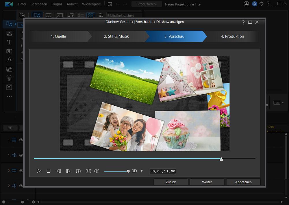Click the Weiter button
Viewport: 289px width, 205px height.
tap(207, 182)
